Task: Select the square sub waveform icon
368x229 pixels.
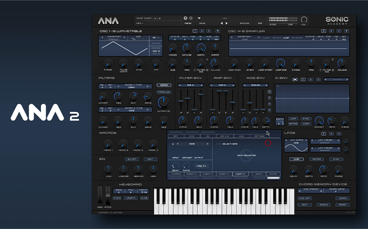Action: 133,39
